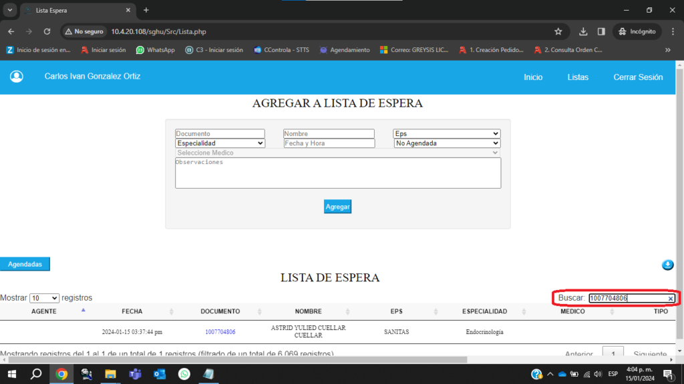The height and width of the screenshot is (384, 684).
Task: Open Microsoft Teams from taskbar
Action: click(x=135, y=374)
